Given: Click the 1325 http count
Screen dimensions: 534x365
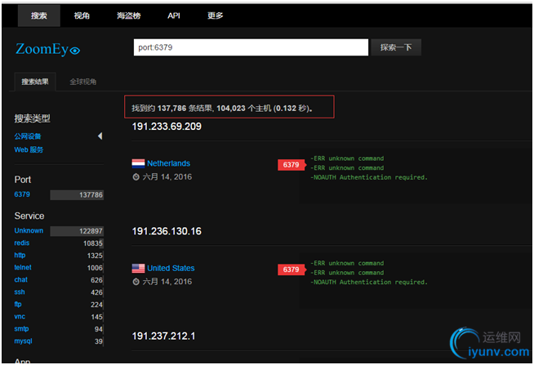Looking at the screenshot, I should tap(95, 256).
